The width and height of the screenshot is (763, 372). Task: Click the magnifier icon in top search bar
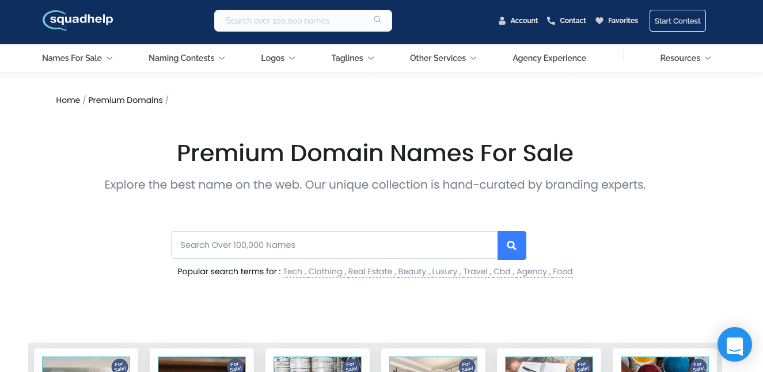click(x=378, y=20)
